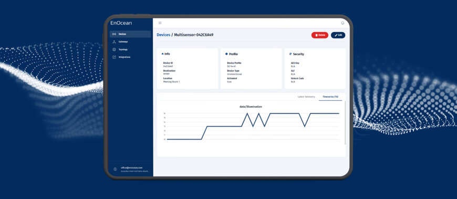Click the Device ID label
The height and width of the screenshot is (199, 457).
(168, 63)
